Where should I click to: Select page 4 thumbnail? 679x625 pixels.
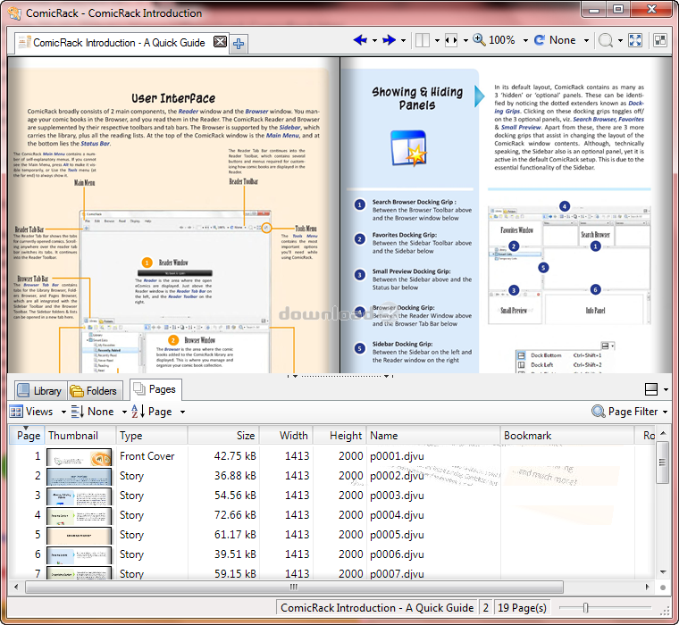[79, 515]
